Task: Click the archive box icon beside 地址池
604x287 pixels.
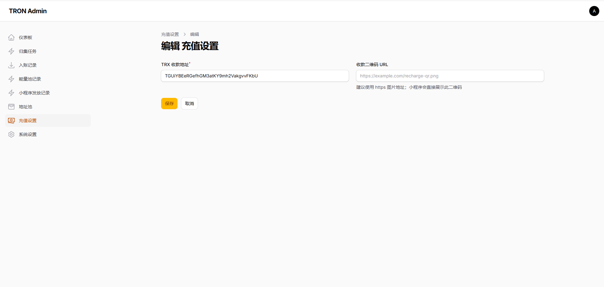Action: point(11,107)
